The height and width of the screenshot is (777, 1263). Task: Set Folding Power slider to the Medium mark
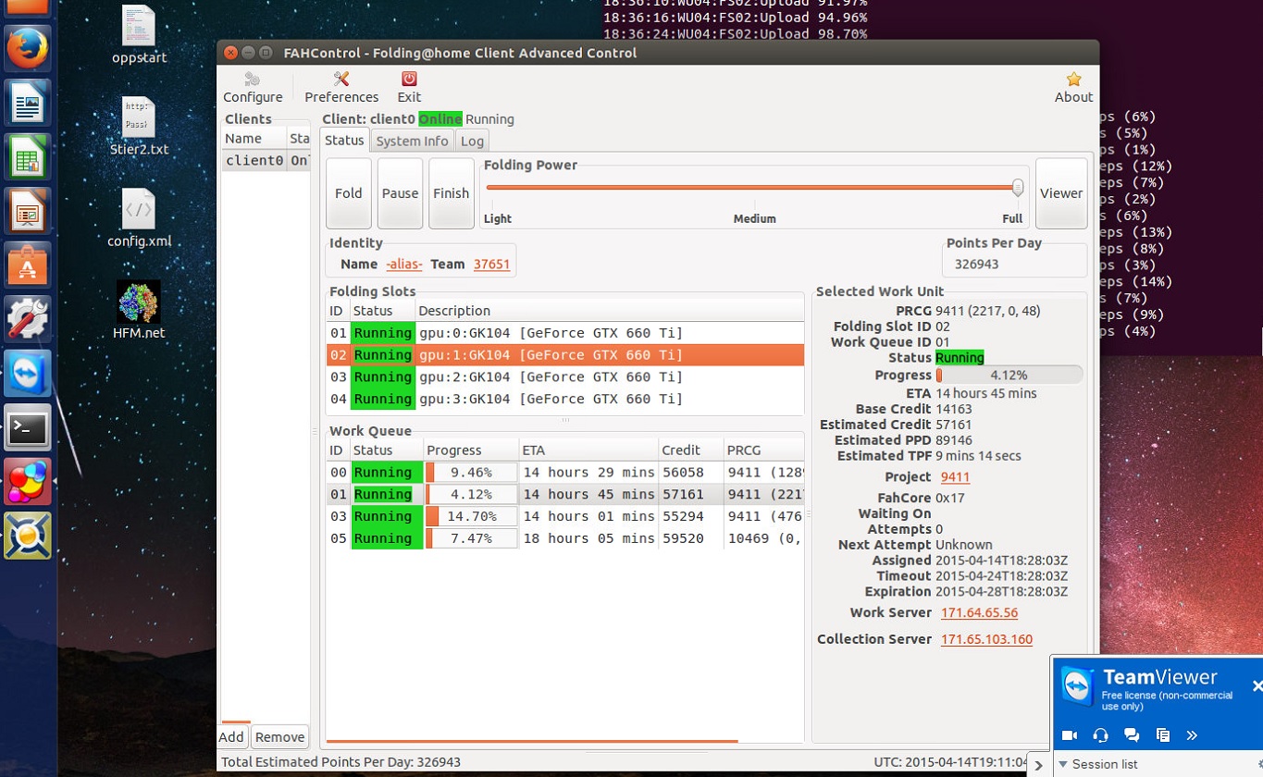click(x=754, y=187)
